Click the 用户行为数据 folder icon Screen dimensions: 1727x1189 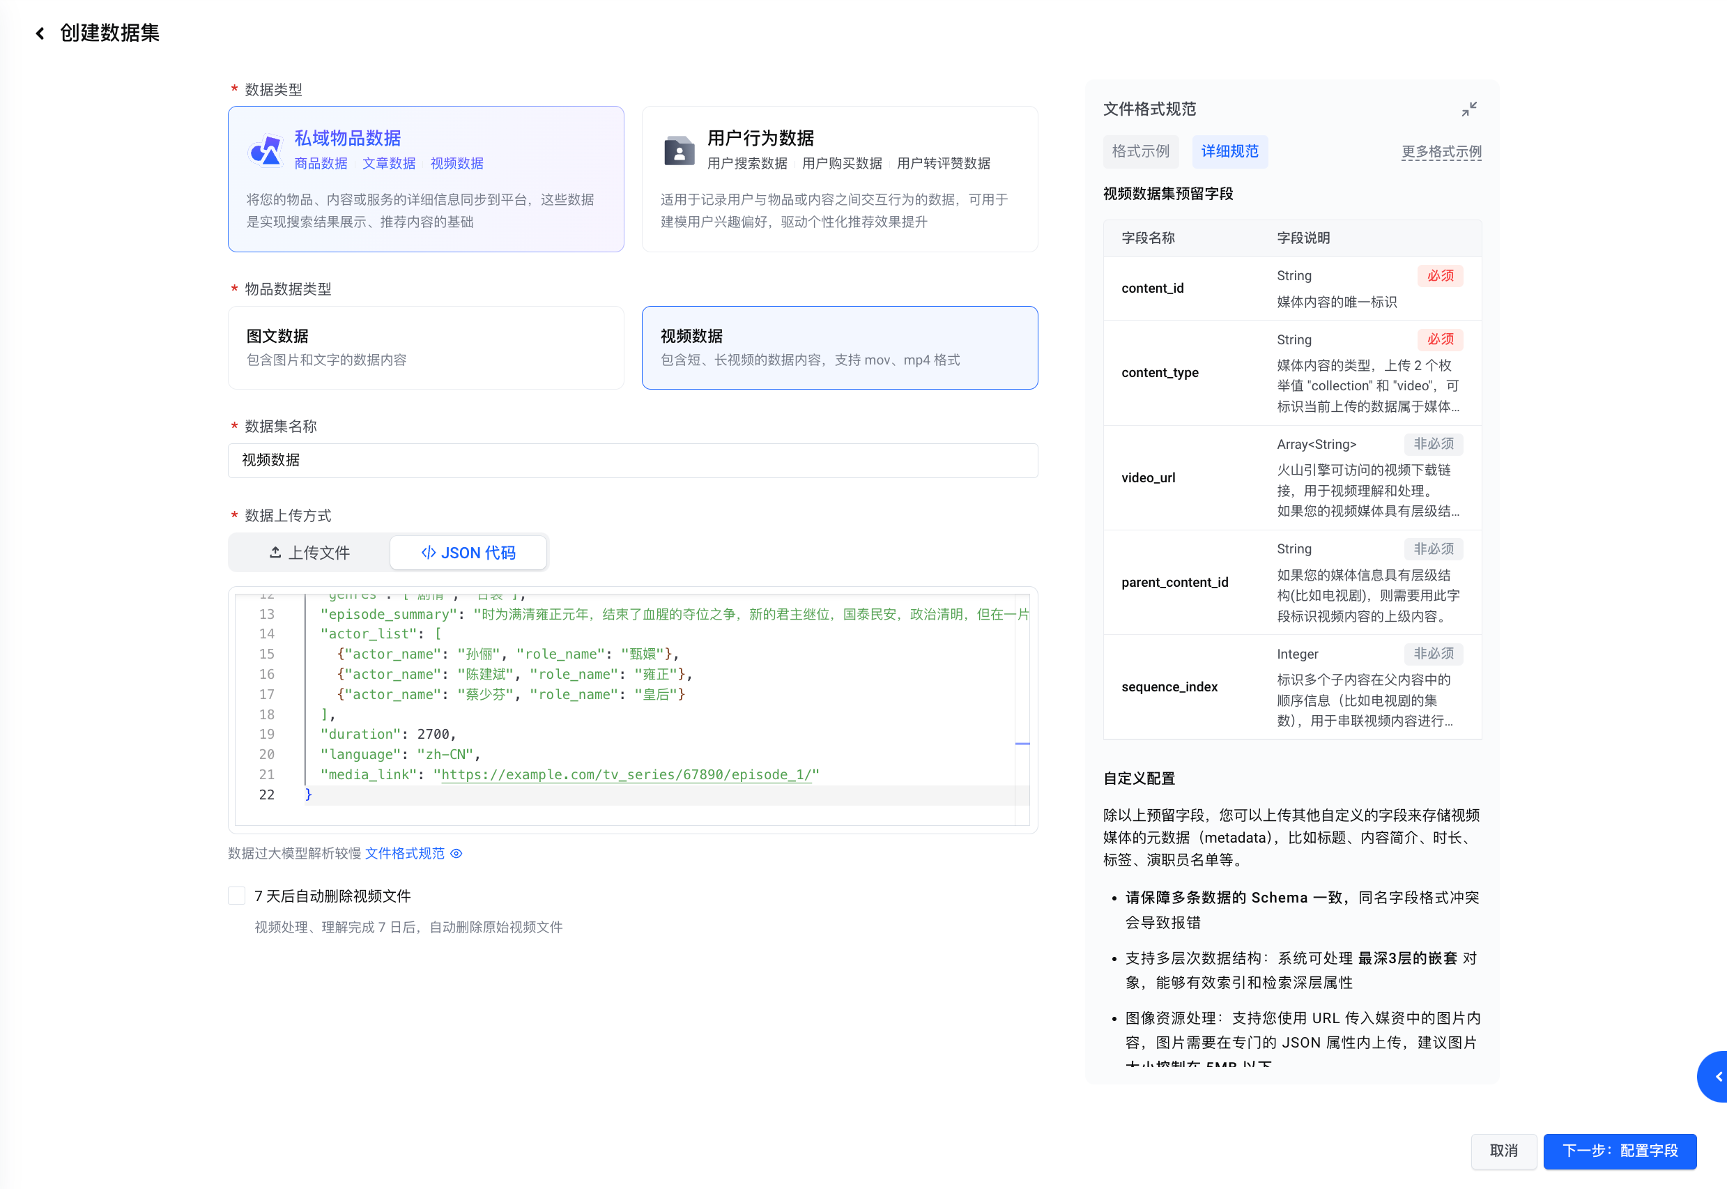(679, 151)
